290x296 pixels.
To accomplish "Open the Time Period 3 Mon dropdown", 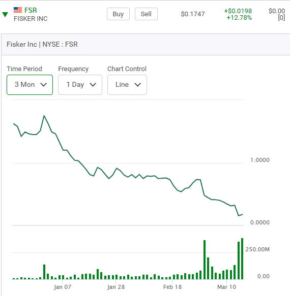I will tap(30, 85).
